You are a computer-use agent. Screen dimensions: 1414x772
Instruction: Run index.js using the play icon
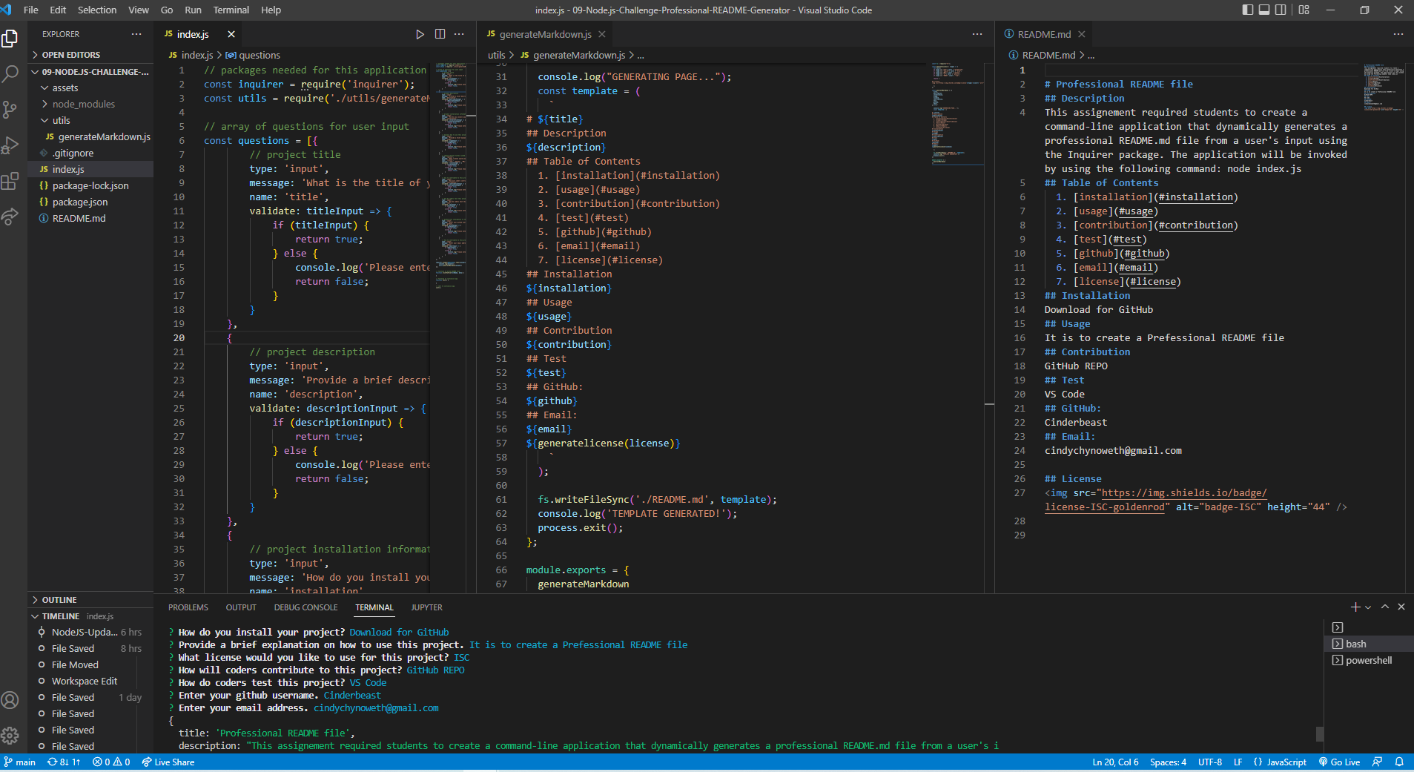(x=420, y=34)
